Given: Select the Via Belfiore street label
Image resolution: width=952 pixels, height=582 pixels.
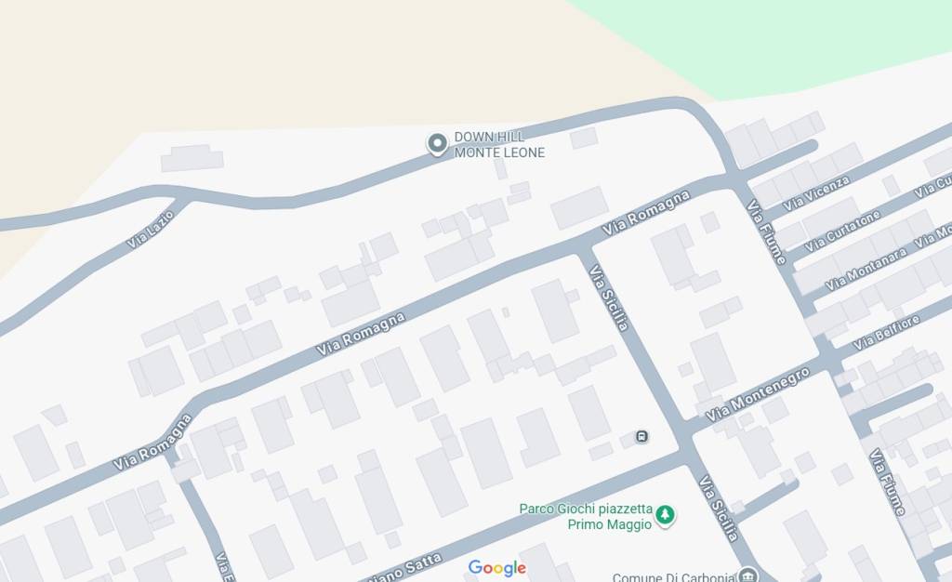Looking at the screenshot, I should point(886,333).
